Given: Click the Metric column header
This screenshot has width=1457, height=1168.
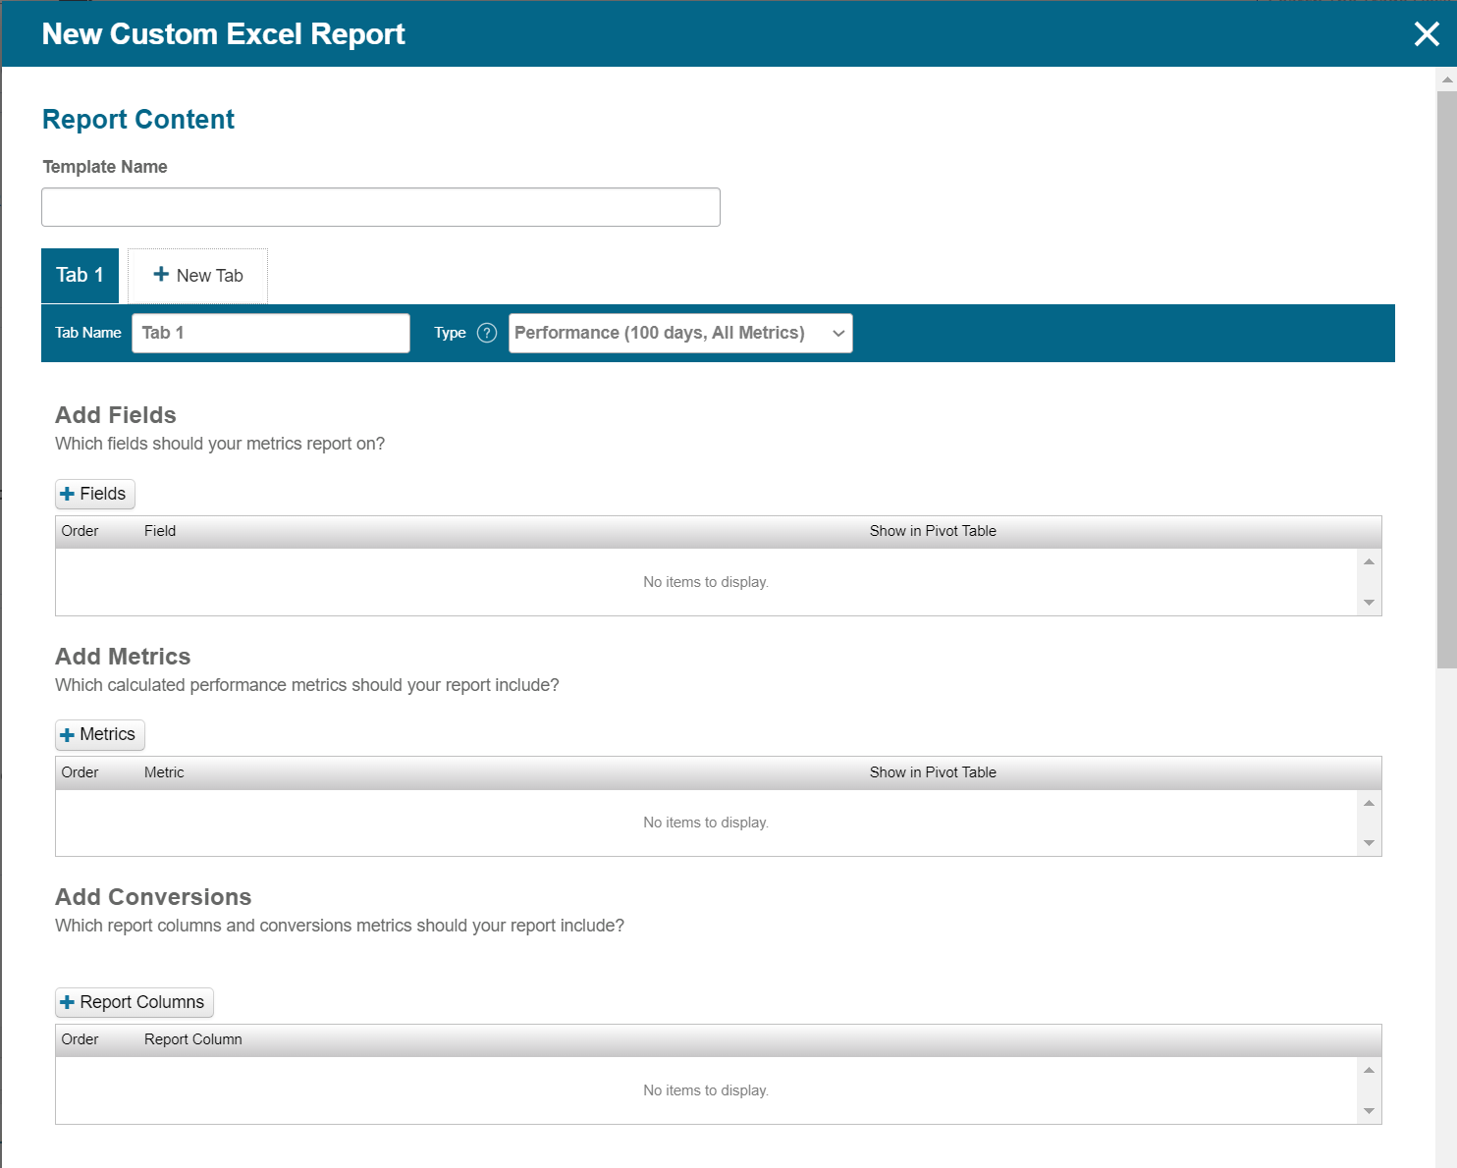Looking at the screenshot, I should pos(164,772).
